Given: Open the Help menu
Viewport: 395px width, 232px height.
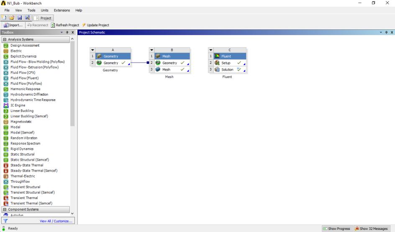Looking at the screenshot, I should [x=79, y=10].
